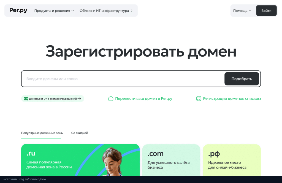This screenshot has height=183, width=282.
Task: Click chevron next to Продукты и решения
Action: (x=73, y=11)
